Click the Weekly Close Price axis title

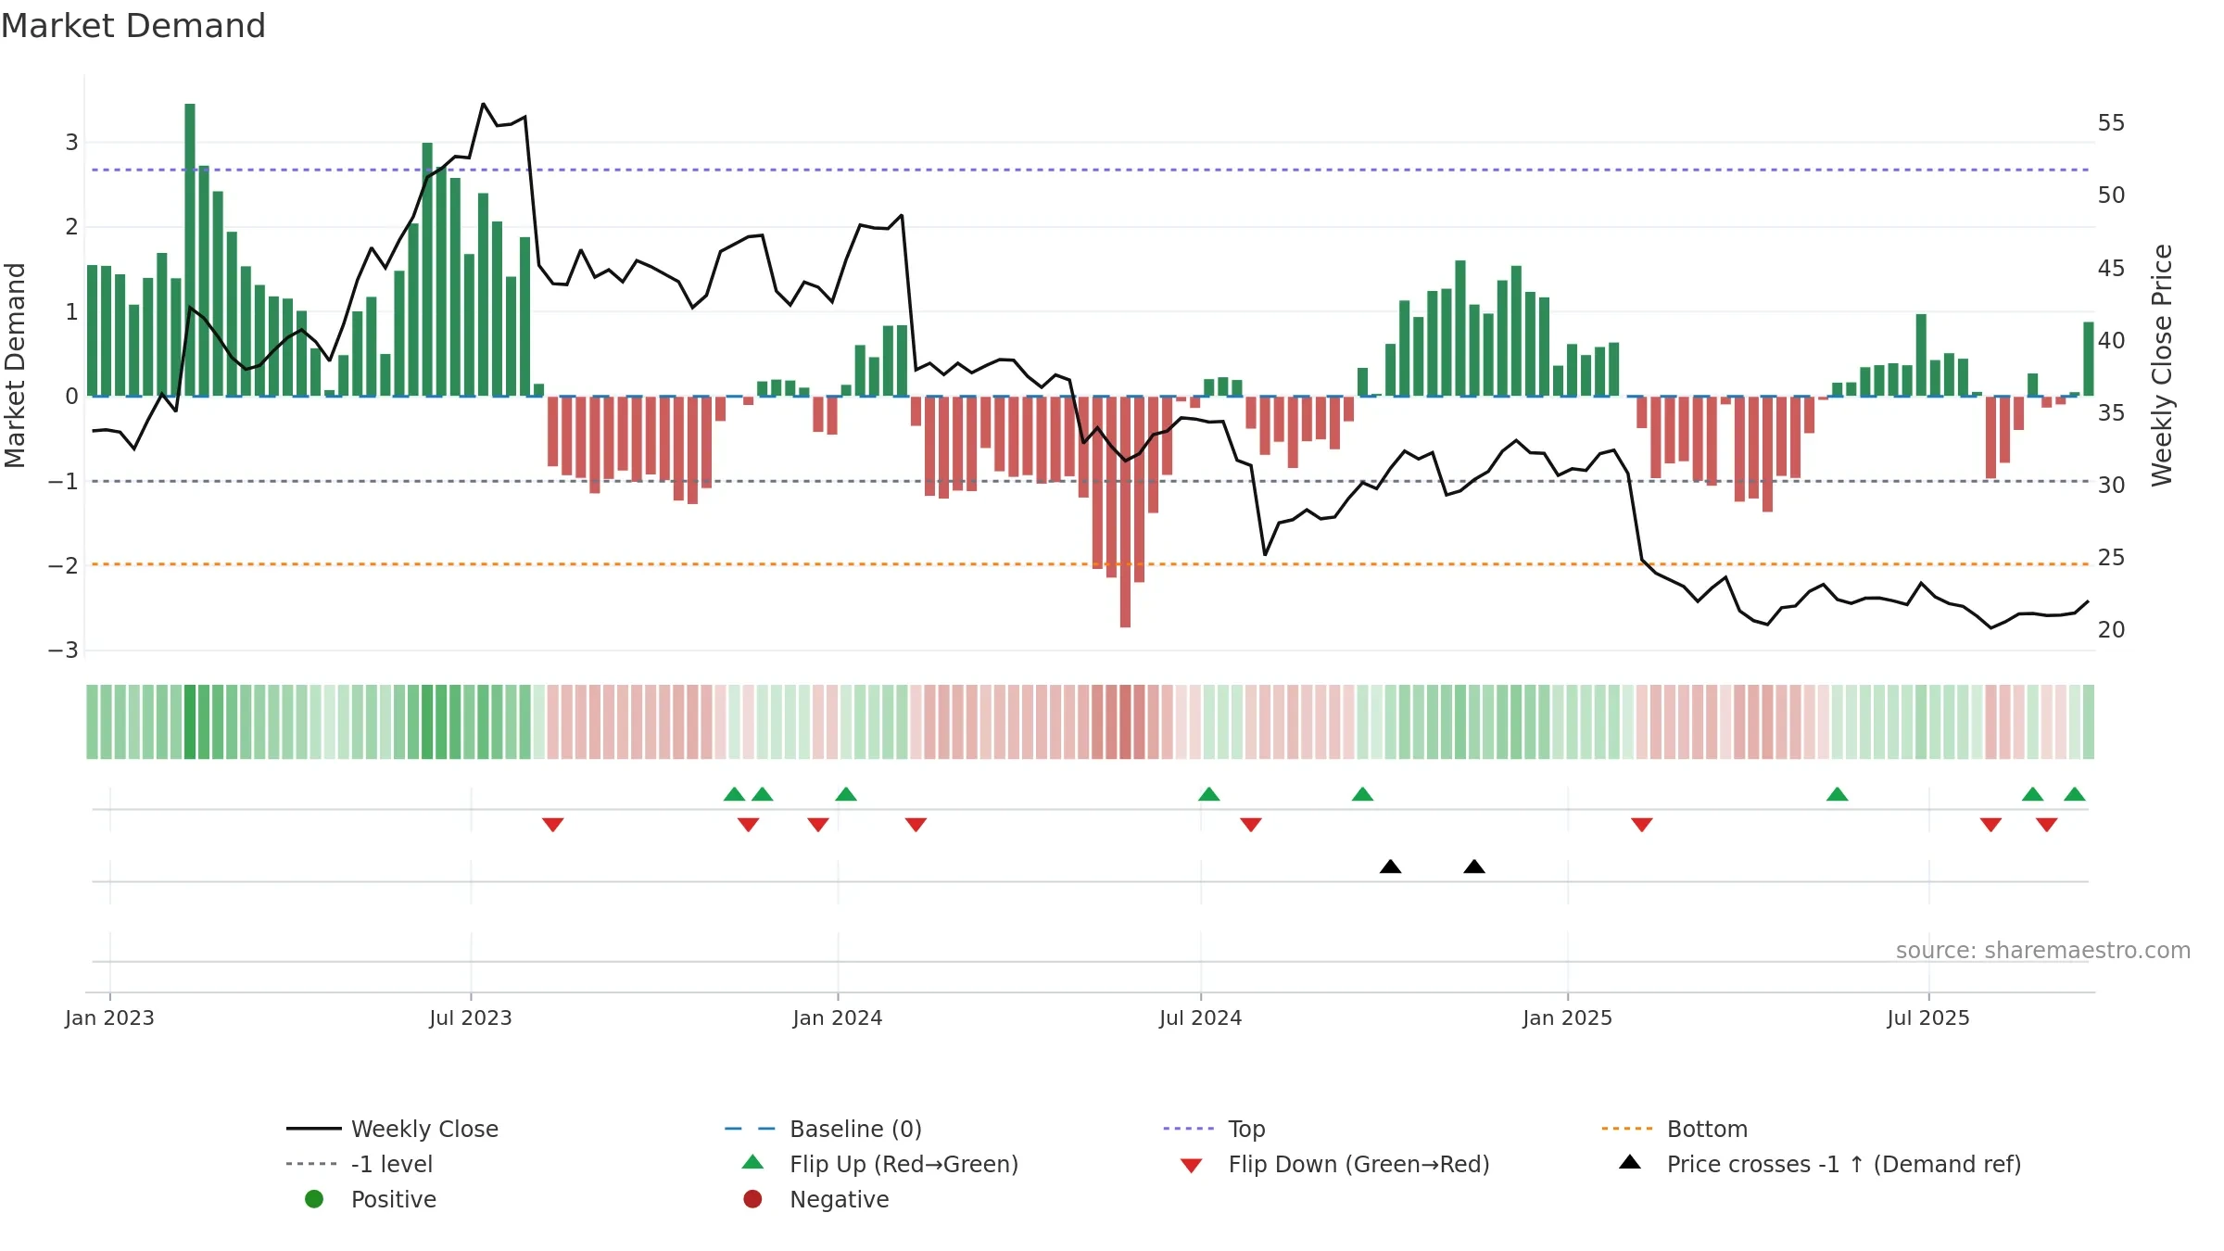tap(2162, 365)
